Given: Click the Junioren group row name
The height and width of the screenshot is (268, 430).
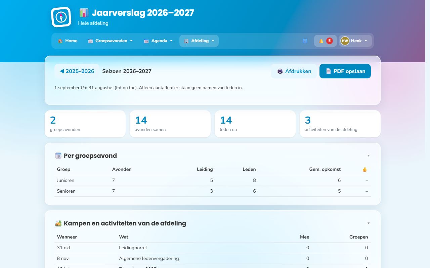Looking at the screenshot, I should pos(66,181).
